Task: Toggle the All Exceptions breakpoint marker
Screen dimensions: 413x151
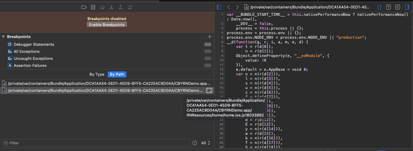Action: coord(208,51)
